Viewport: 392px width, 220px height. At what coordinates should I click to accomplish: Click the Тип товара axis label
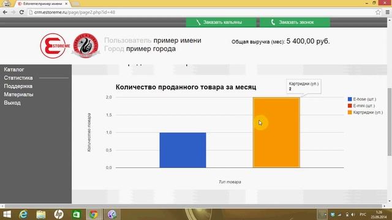pyautogui.click(x=230, y=182)
